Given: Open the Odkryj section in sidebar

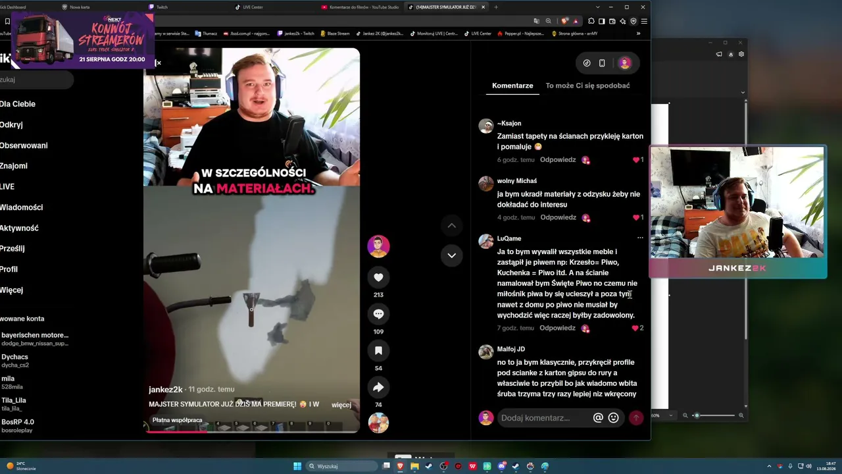Looking at the screenshot, I should [x=11, y=124].
